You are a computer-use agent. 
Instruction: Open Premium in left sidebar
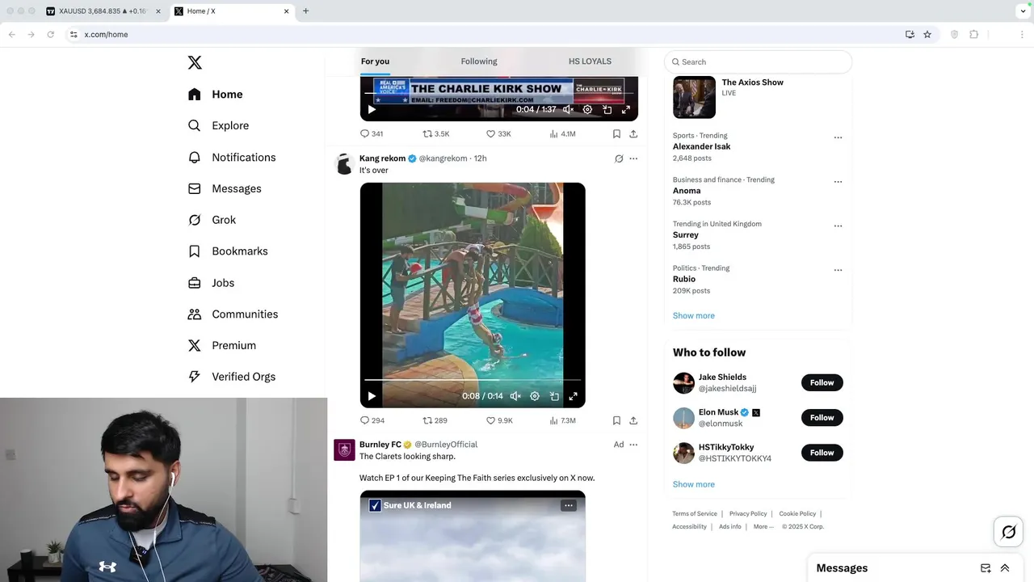(x=222, y=345)
